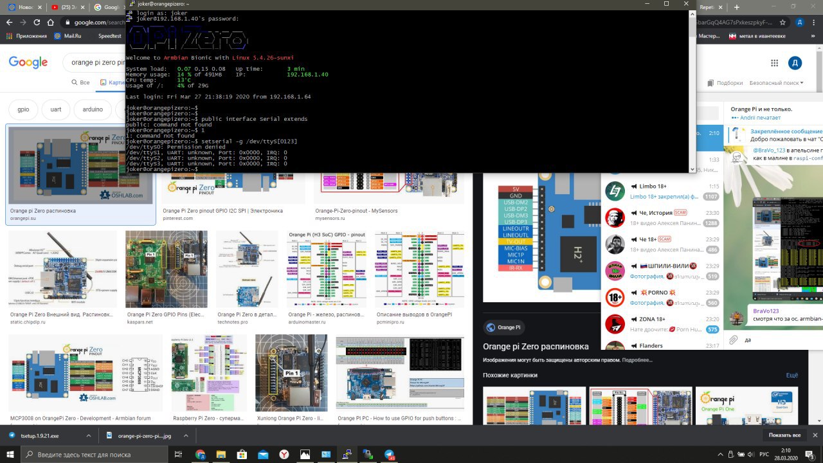Open PuTTY window system menu icon
The image size is (823, 463).
132,4
